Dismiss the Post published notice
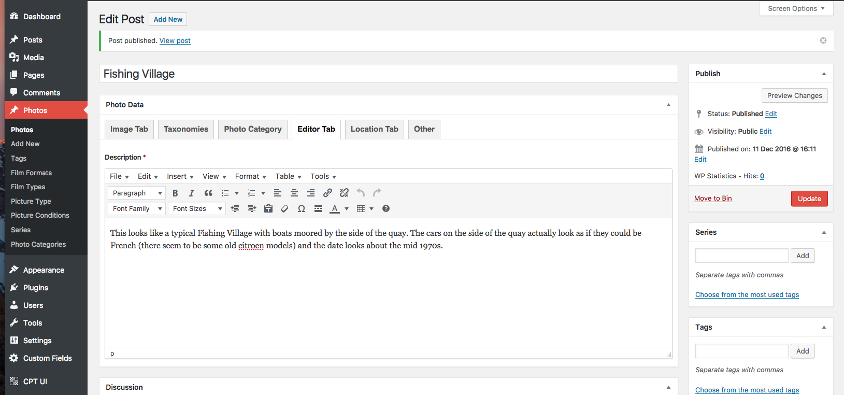The height and width of the screenshot is (395, 844). [823, 40]
